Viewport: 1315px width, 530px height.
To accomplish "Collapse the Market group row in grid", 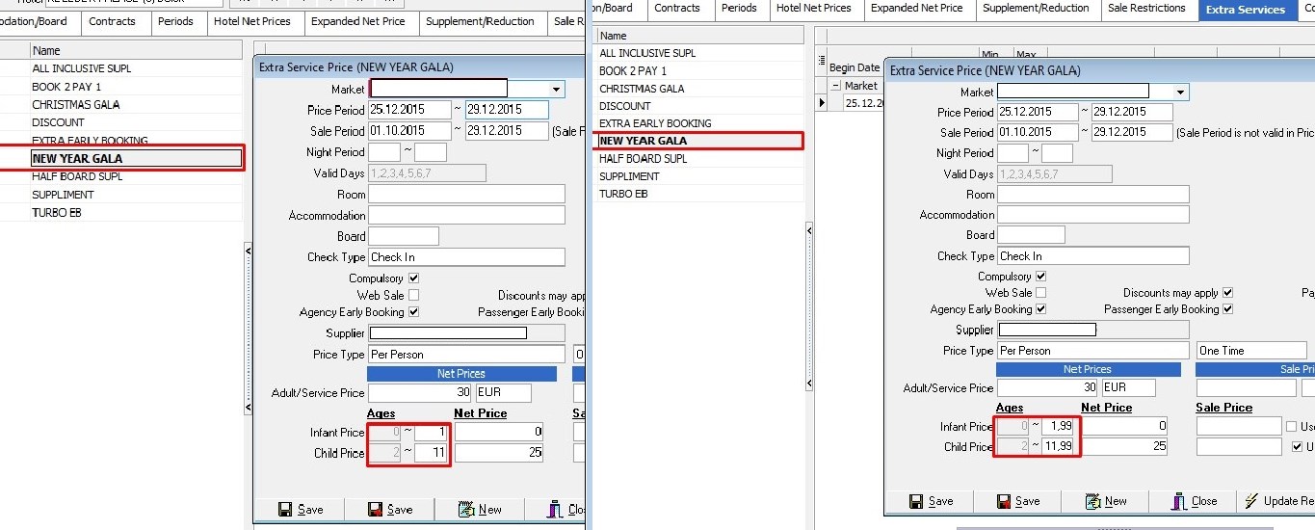I will (835, 86).
